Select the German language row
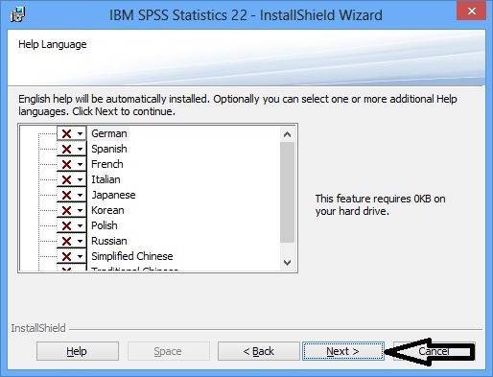Screen dimensions: 493x377 109,133
